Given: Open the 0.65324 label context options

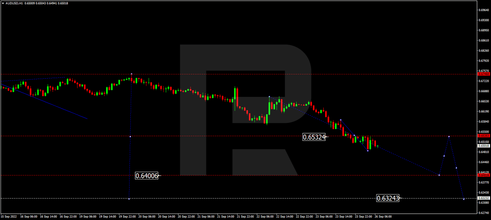Looking at the screenshot, I should point(315,137).
